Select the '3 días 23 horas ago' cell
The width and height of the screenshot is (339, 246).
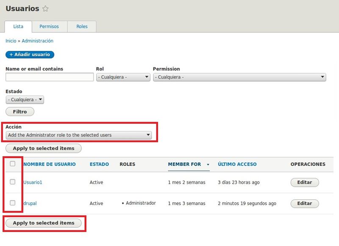[239, 182]
